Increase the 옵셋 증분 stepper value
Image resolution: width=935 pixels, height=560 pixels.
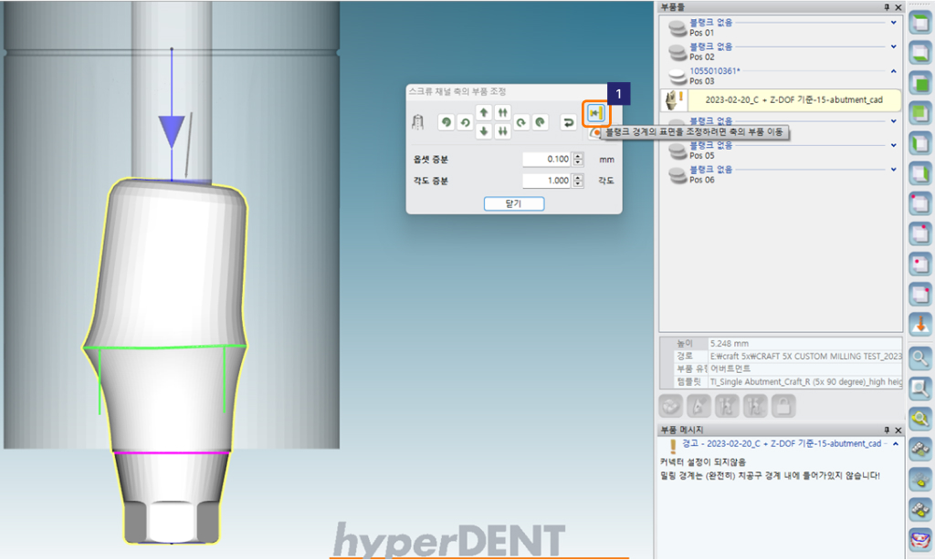tap(576, 156)
